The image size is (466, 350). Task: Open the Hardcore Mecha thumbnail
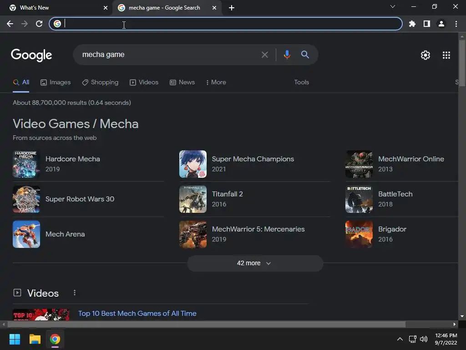(26, 164)
